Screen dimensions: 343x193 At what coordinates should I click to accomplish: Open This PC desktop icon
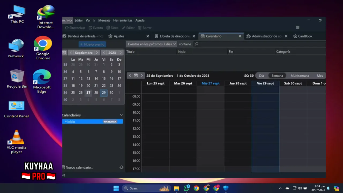pos(17,15)
